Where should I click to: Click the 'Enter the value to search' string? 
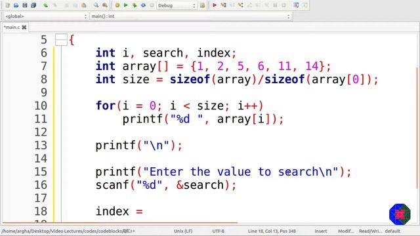tap(241, 172)
